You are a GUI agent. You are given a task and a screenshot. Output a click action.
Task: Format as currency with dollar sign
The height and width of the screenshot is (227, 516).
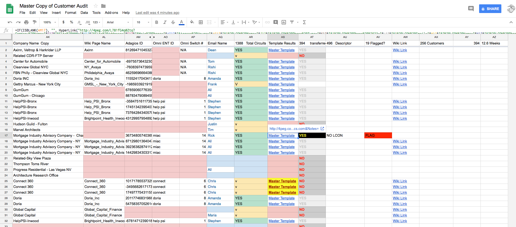coord(63,22)
